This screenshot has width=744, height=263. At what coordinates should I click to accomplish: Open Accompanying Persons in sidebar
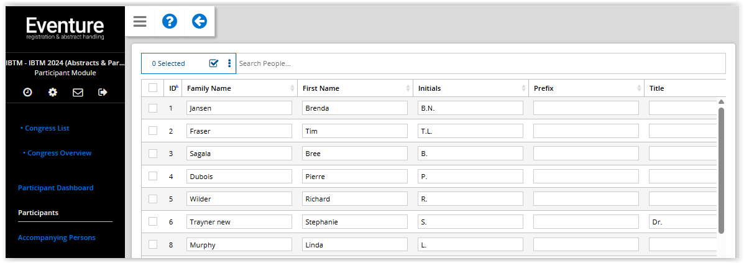[57, 238]
